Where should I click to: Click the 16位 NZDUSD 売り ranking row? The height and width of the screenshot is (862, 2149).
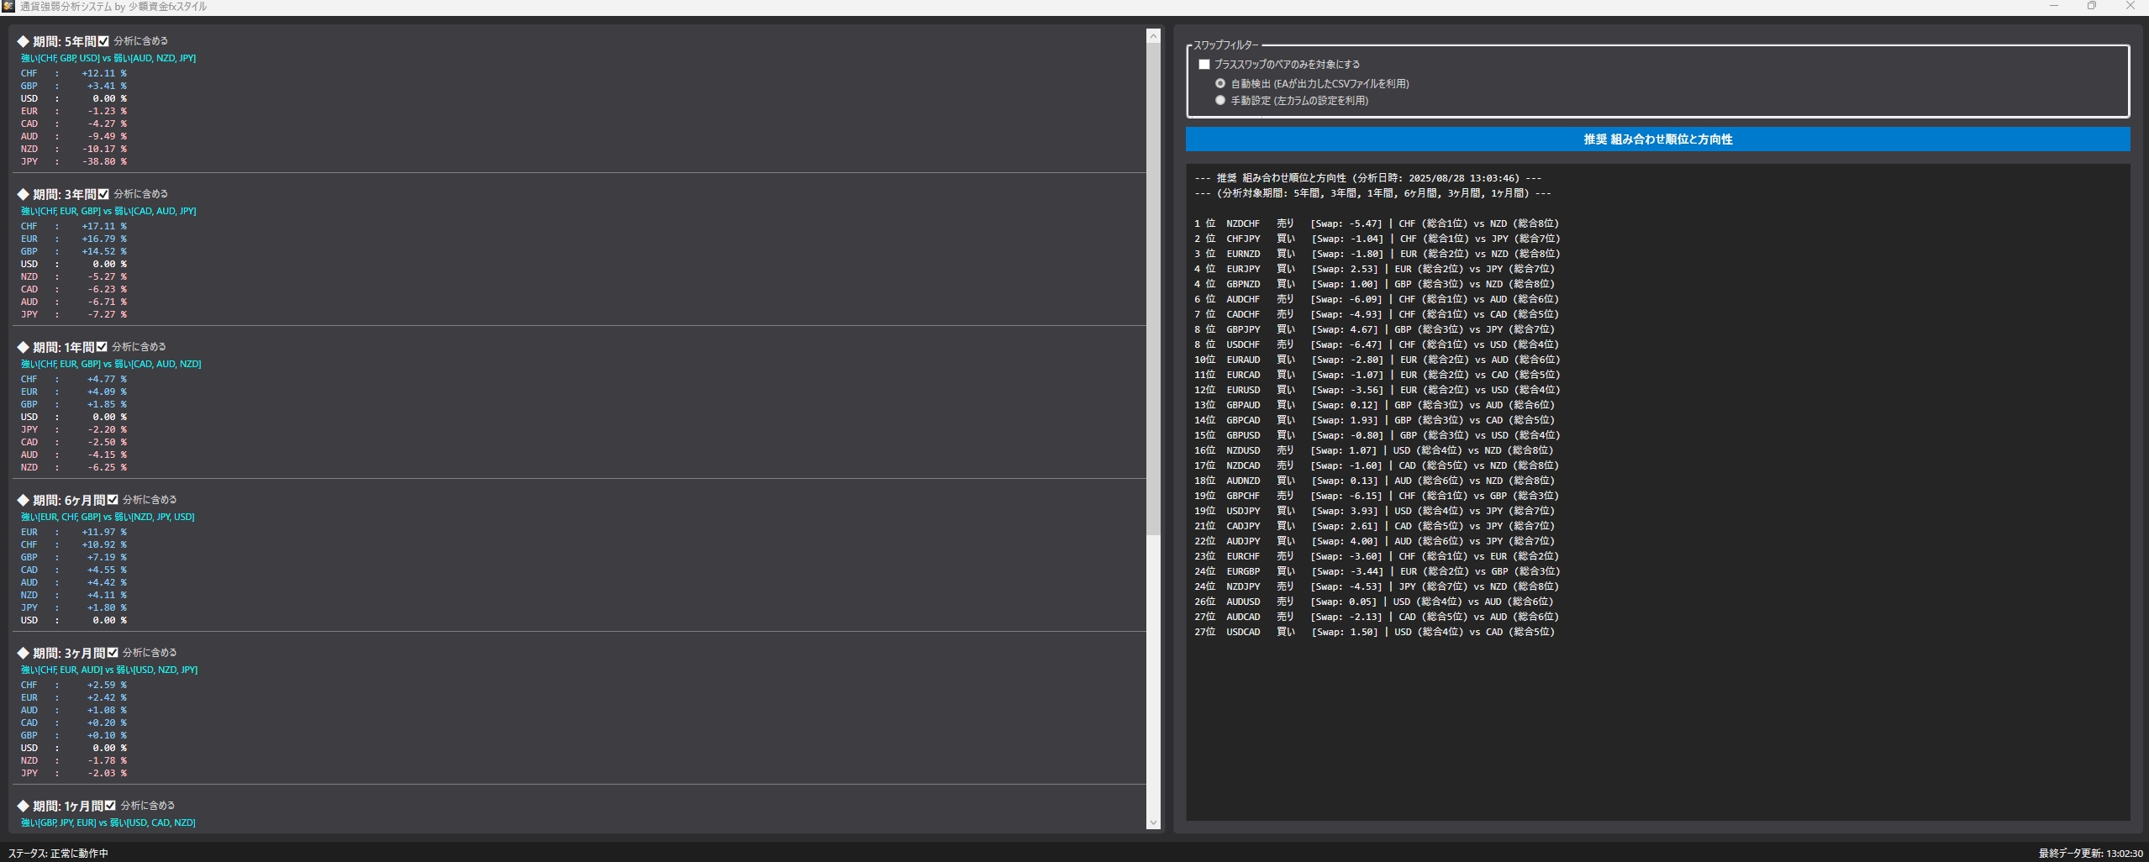1374,450
